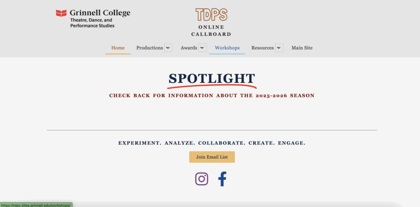Click the Online Callboard site title
Image resolution: width=420 pixels, height=207 pixels.
[x=211, y=31]
